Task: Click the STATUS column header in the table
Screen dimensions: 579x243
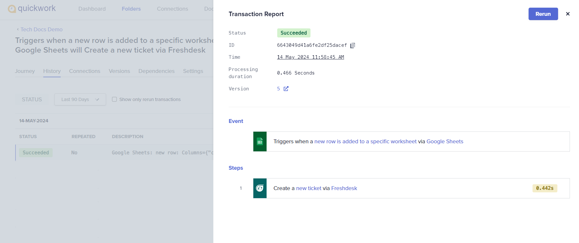Action: pos(28,137)
